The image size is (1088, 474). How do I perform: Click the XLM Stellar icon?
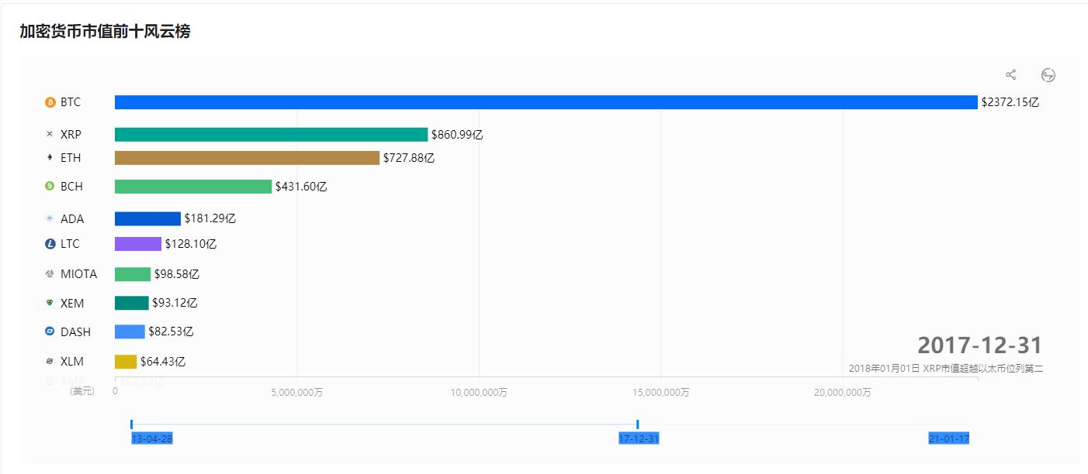click(50, 362)
